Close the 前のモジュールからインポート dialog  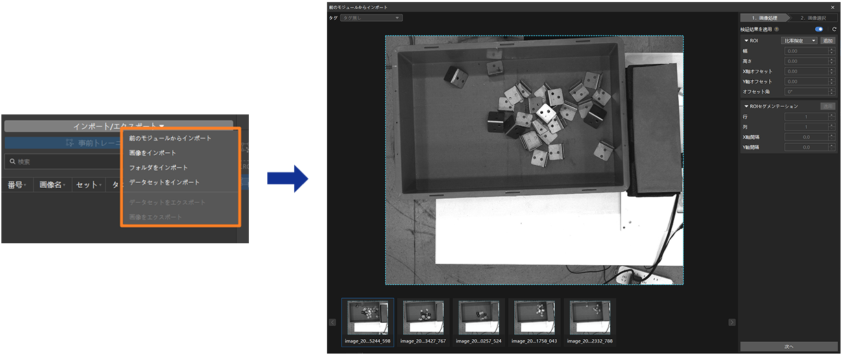pos(832,7)
